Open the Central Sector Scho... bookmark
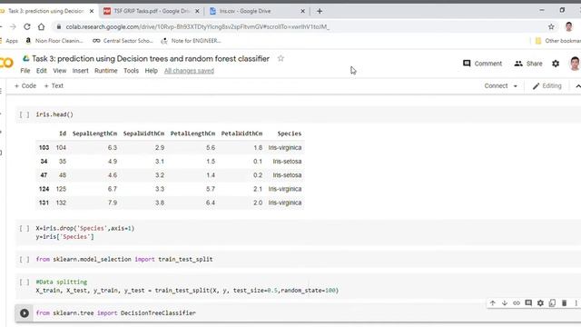Image resolution: width=581 pixels, height=327 pixels. tap(123, 41)
